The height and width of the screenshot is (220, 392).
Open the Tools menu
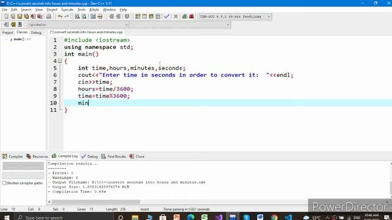coord(81,10)
